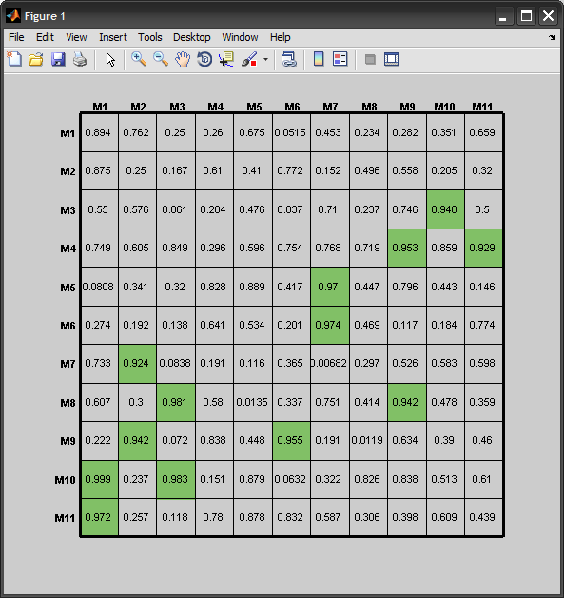Open the File menu
This screenshot has height=598, width=564.
[16, 37]
